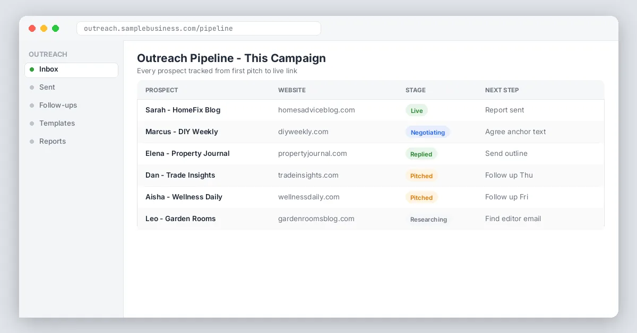This screenshot has width=637, height=333.
Task: Click the URL address bar
Action: tap(199, 29)
